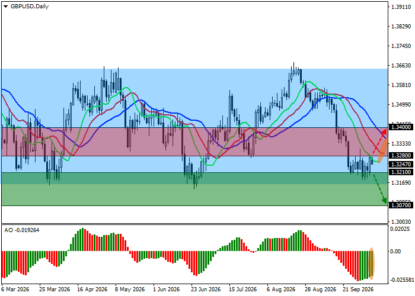Screen dimensions: 415x296
Task: Click the 1.31690 price axis label
Action: 401,183
